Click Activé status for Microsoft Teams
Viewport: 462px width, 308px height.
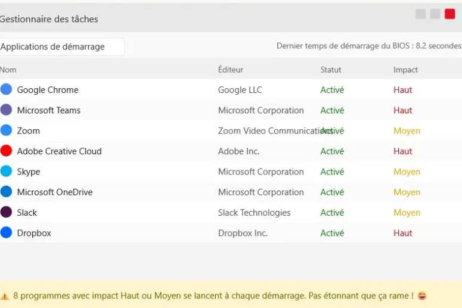[x=332, y=110]
